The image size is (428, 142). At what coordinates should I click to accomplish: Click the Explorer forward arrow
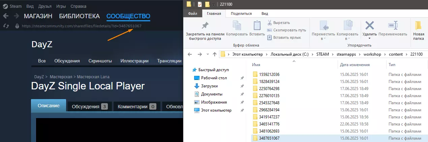[x=200, y=54]
